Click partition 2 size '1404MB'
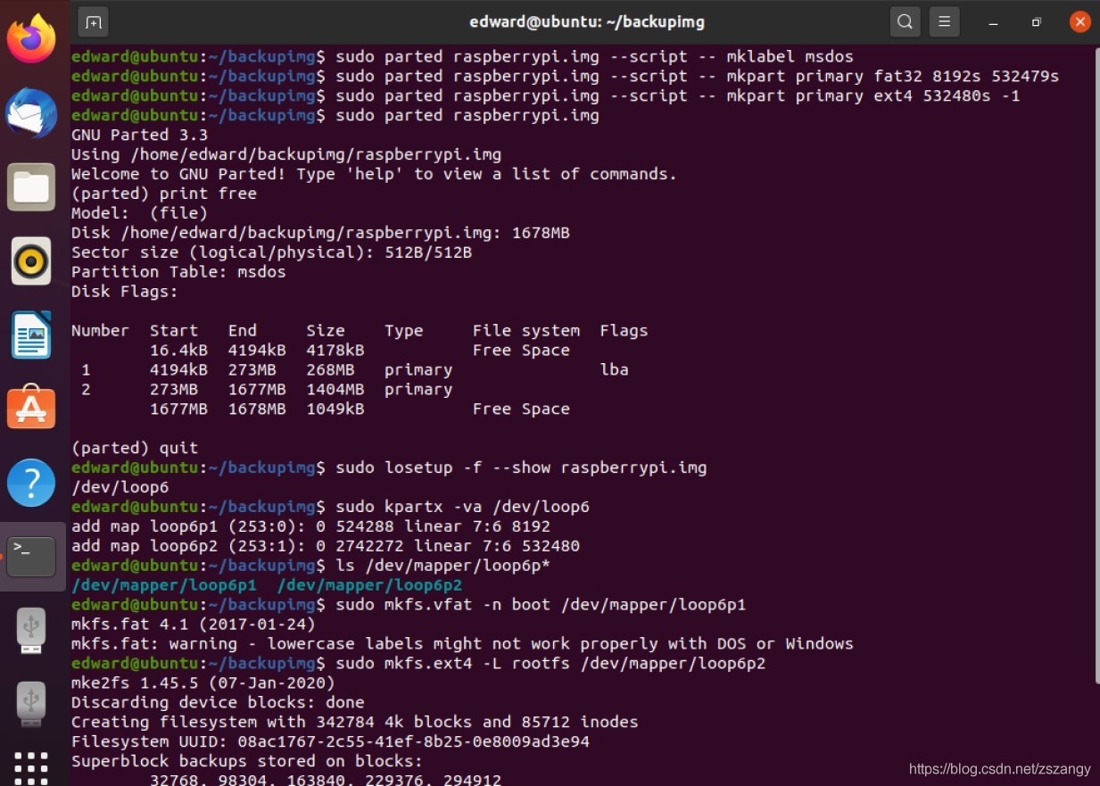The image size is (1100, 786). 335,389
